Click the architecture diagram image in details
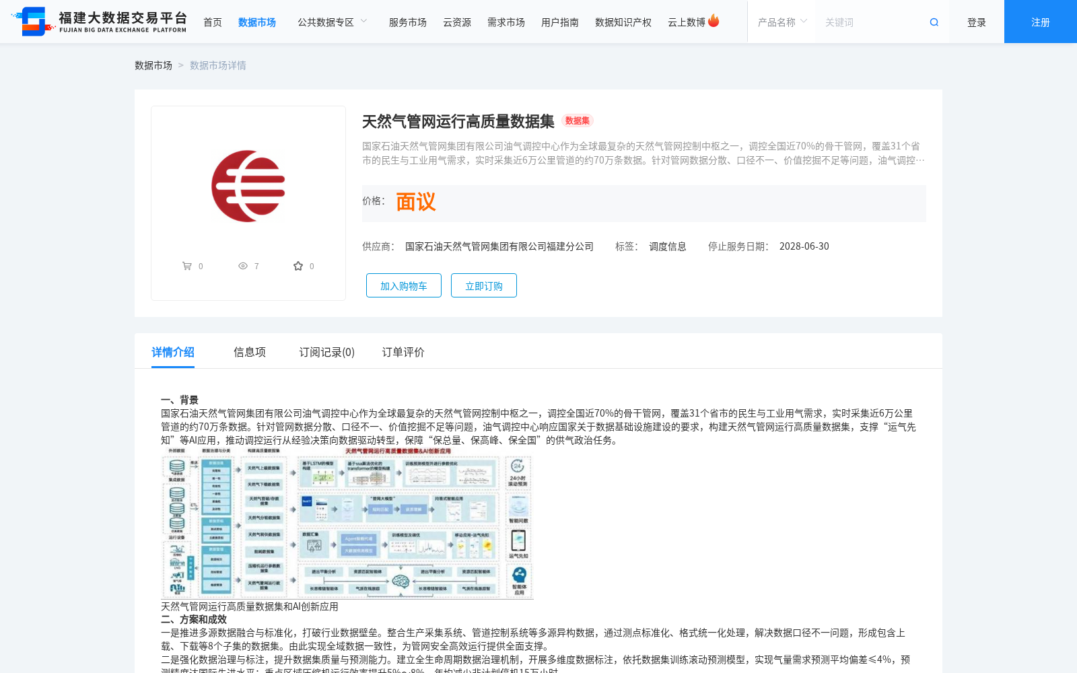Viewport: 1077px width, 673px height. [347, 523]
